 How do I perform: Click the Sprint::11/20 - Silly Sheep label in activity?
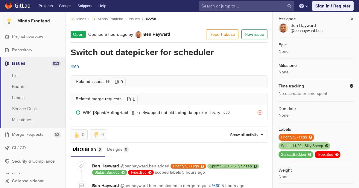(x=233, y=166)
